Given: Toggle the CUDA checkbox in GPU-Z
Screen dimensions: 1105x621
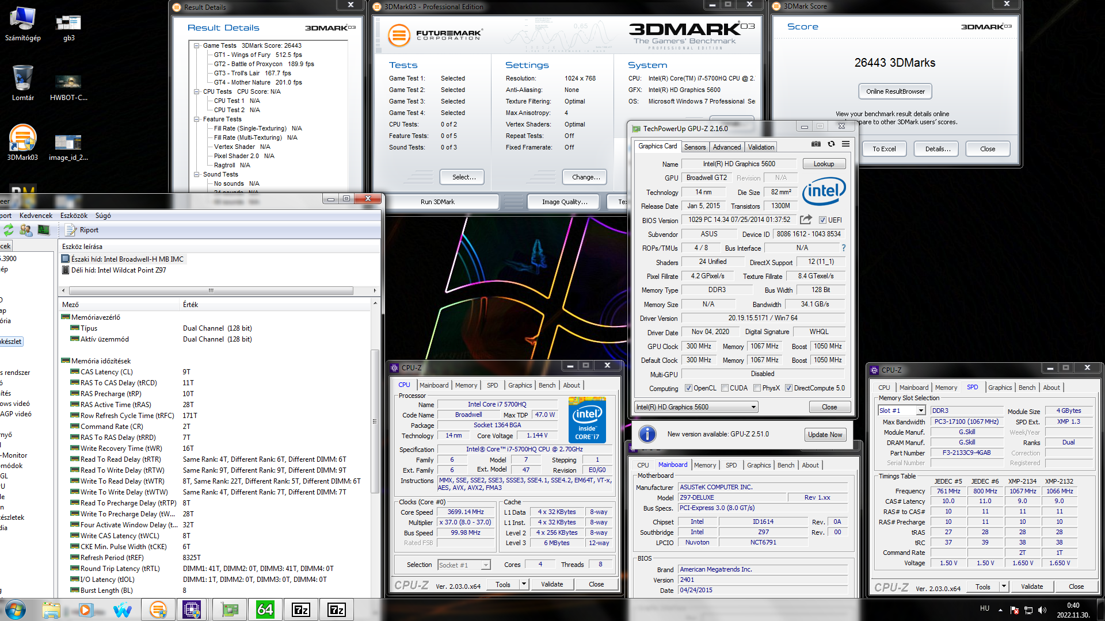Looking at the screenshot, I should (725, 388).
